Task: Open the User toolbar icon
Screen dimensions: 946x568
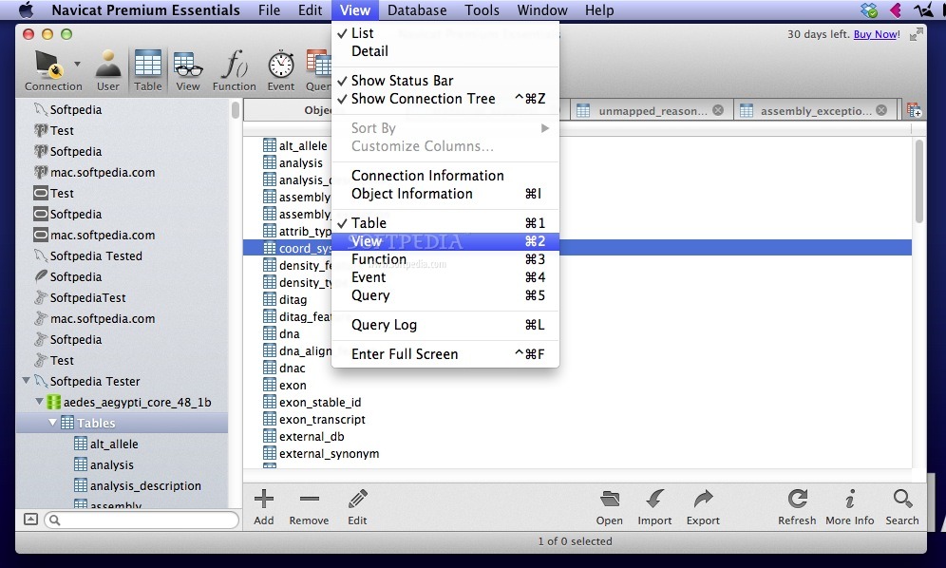Action: click(108, 66)
